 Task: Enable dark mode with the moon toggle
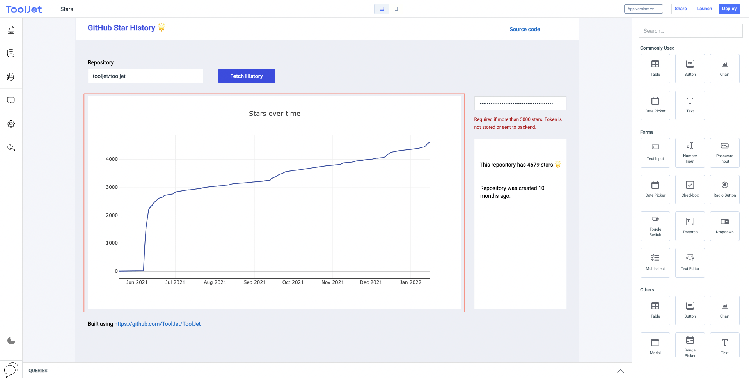pos(11,340)
